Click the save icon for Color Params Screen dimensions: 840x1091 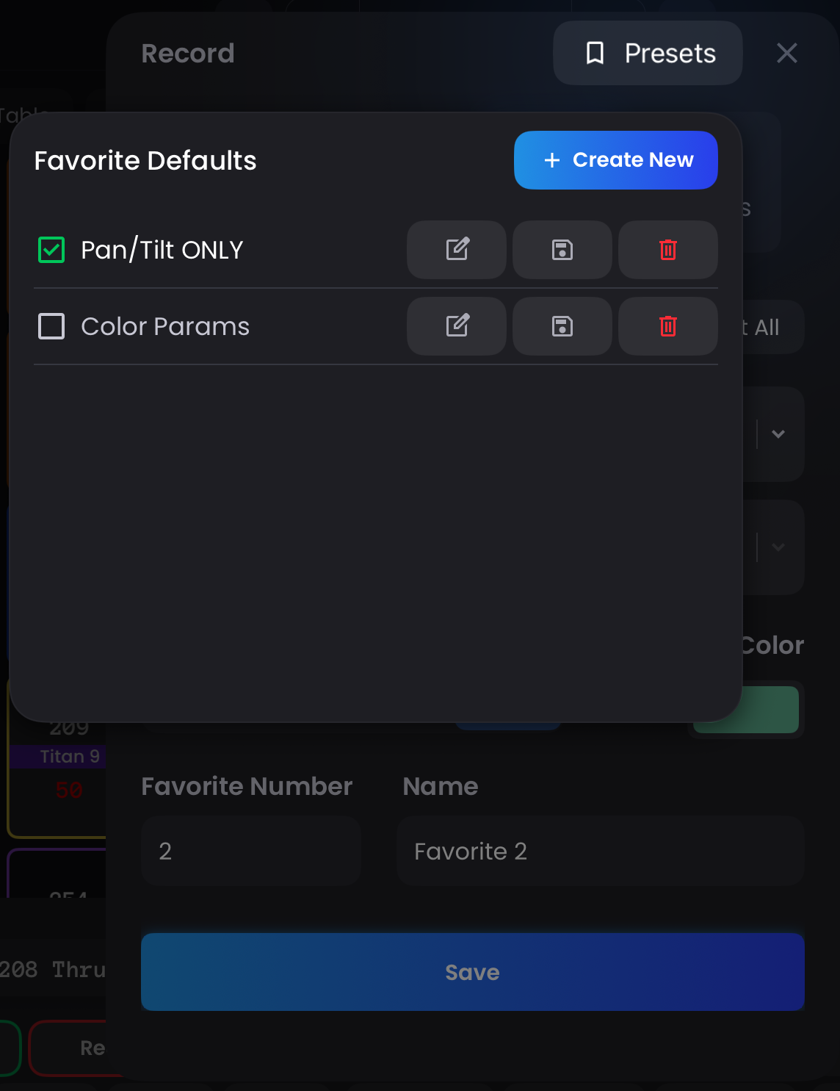click(x=562, y=326)
